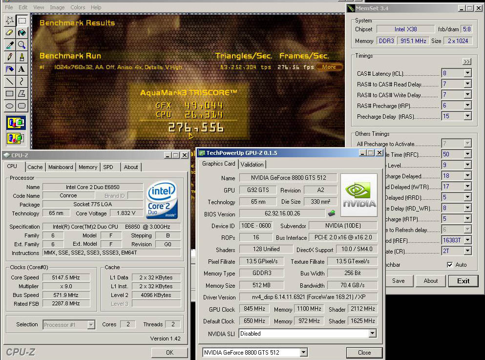Click the More button in AquaMark3 results

point(329,67)
